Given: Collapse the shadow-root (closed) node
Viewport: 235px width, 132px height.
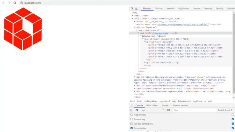Looking at the screenshot, I should point(141,36).
